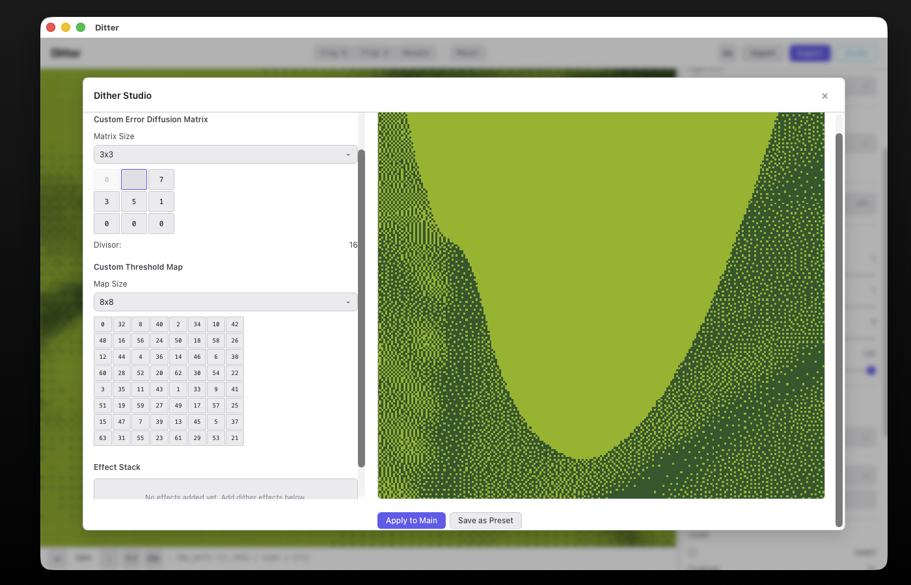Select the empty highlighted matrix cell

pos(133,179)
